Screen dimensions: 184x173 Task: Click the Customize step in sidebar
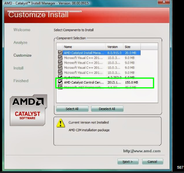[22, 55]
